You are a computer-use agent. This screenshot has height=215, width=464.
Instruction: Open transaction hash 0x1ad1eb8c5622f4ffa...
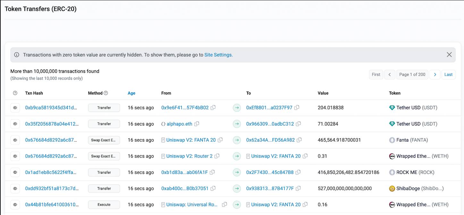pyautogui.click(x=51, y=172)
